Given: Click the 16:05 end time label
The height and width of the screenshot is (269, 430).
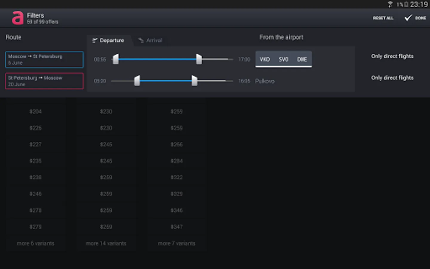Looking at the screenshot, I should 244,81.
